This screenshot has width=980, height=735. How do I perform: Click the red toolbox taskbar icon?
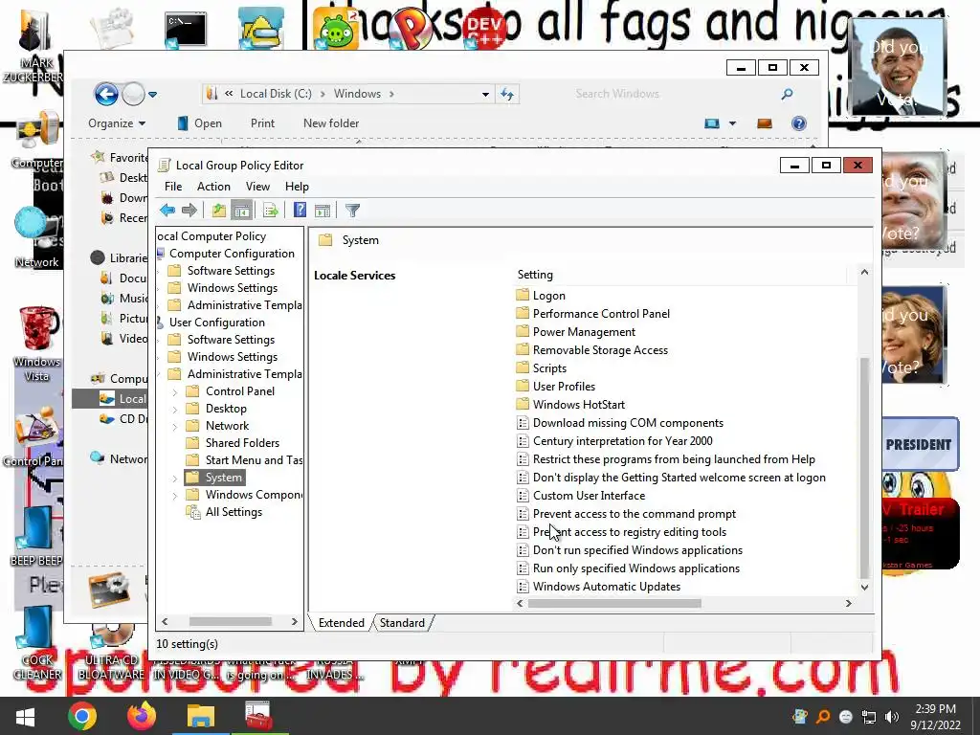pyautogui.click(x=257, y=716)
